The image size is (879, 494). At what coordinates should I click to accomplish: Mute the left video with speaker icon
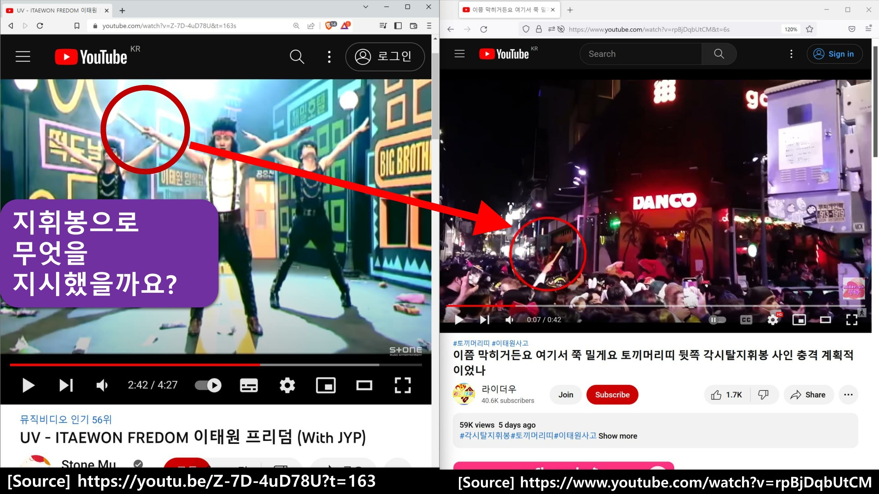pos(102,385)
